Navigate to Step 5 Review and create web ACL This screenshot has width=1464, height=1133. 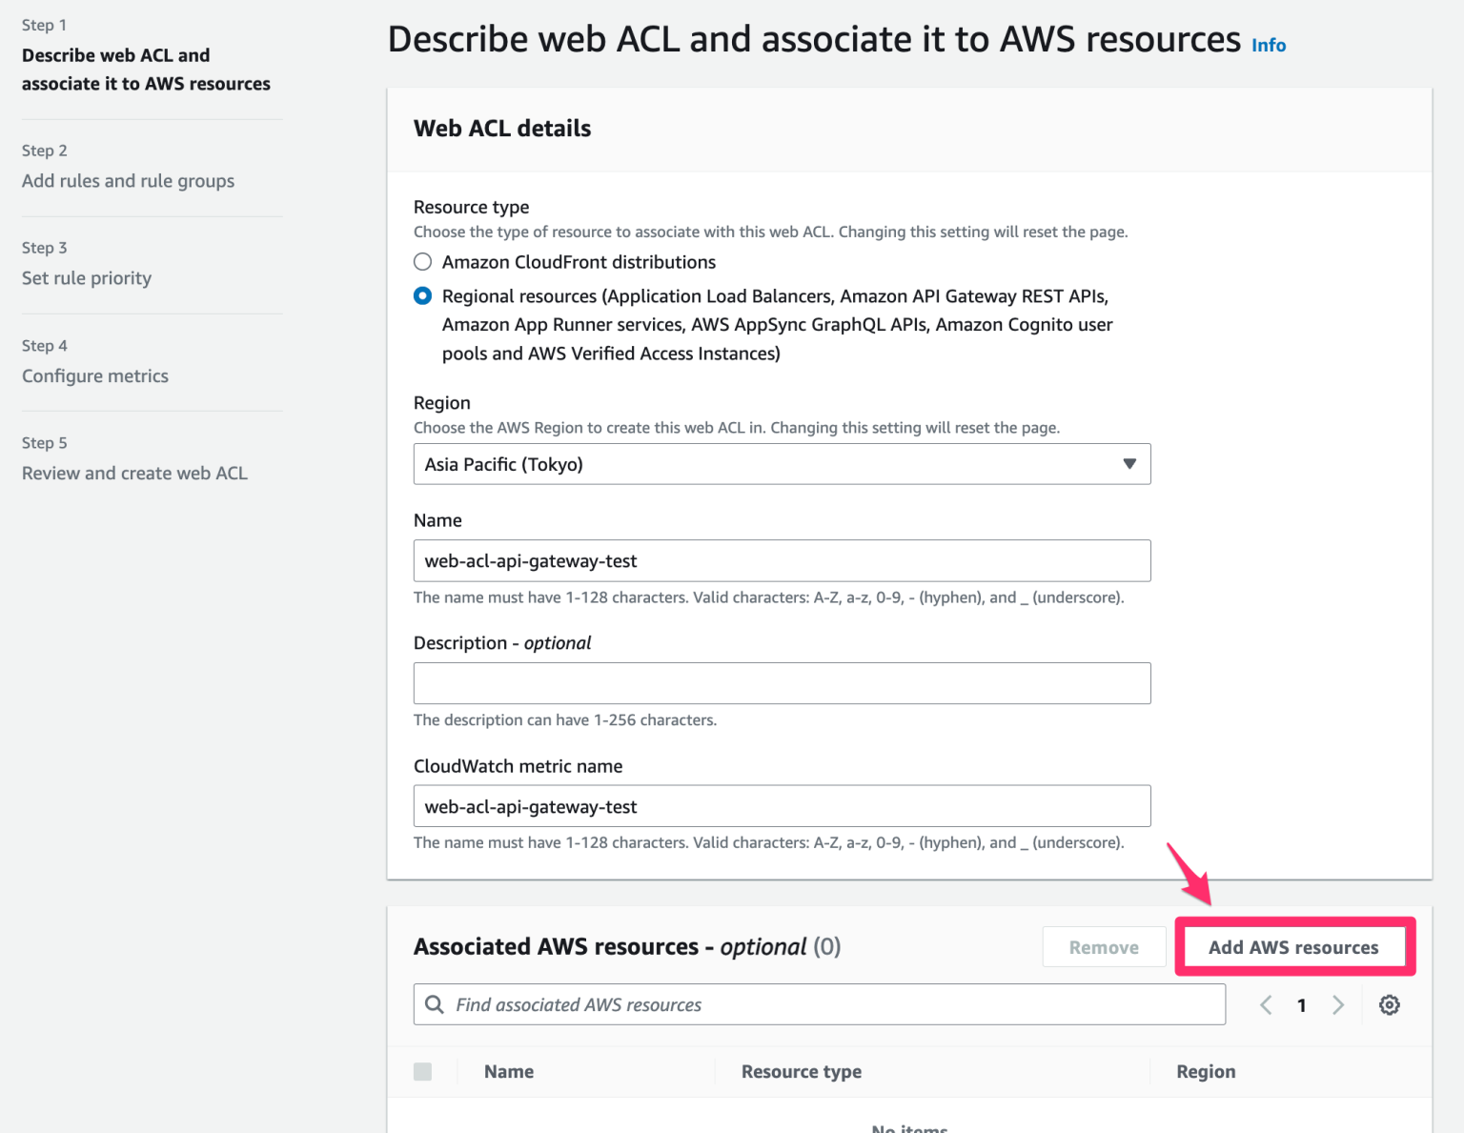point(134,473)
